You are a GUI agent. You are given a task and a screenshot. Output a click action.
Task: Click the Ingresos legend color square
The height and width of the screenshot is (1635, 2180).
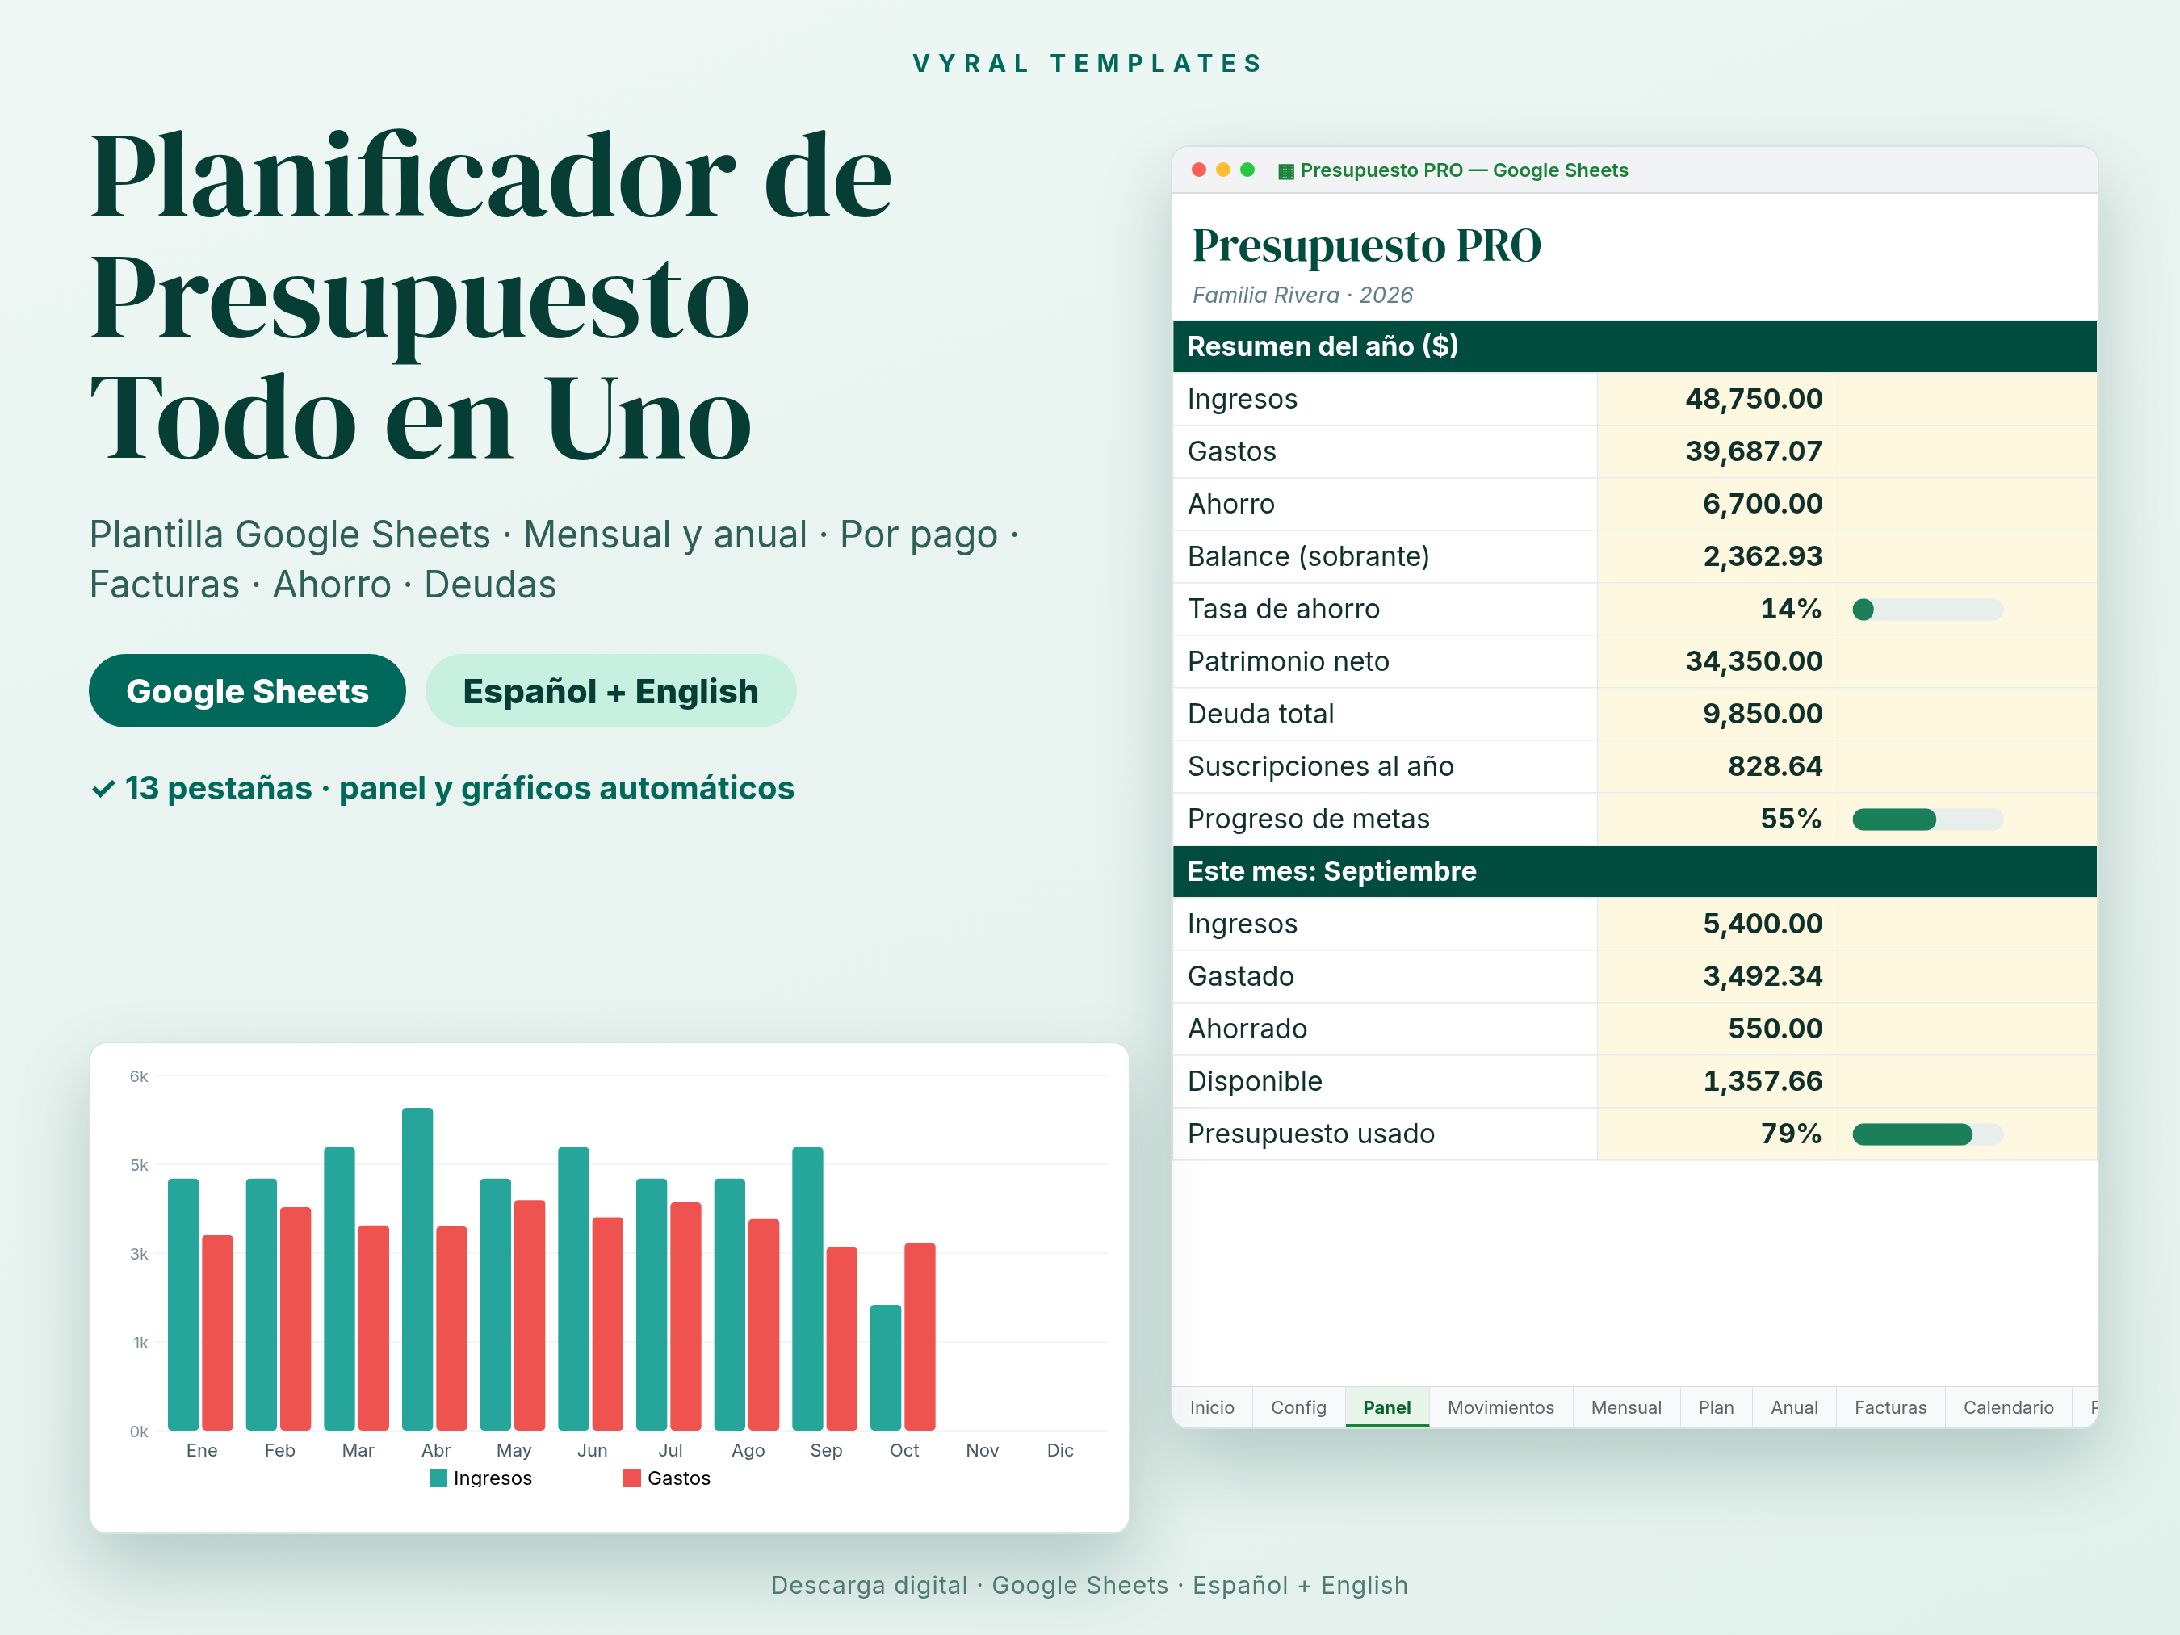click(x=438, y=1478)
